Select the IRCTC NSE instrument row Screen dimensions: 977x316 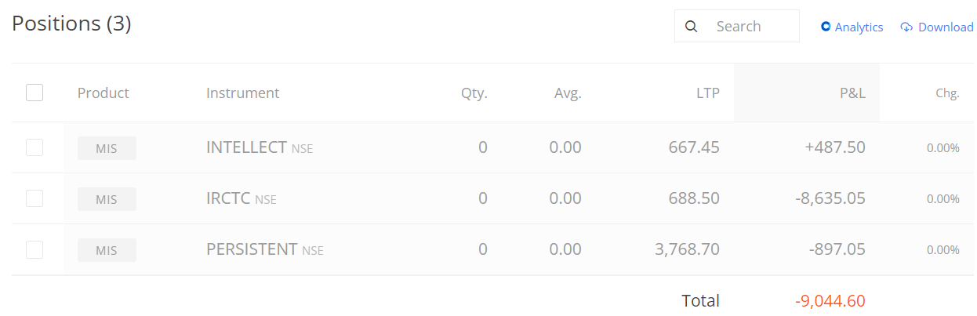(241, 198)
